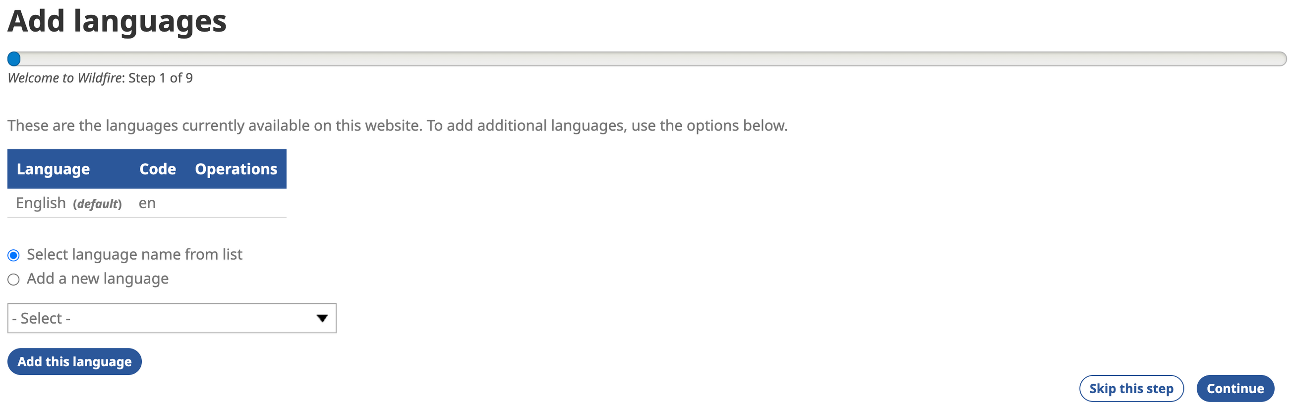Click the black dropdown arrow in language selector

[x=322, y=318]
